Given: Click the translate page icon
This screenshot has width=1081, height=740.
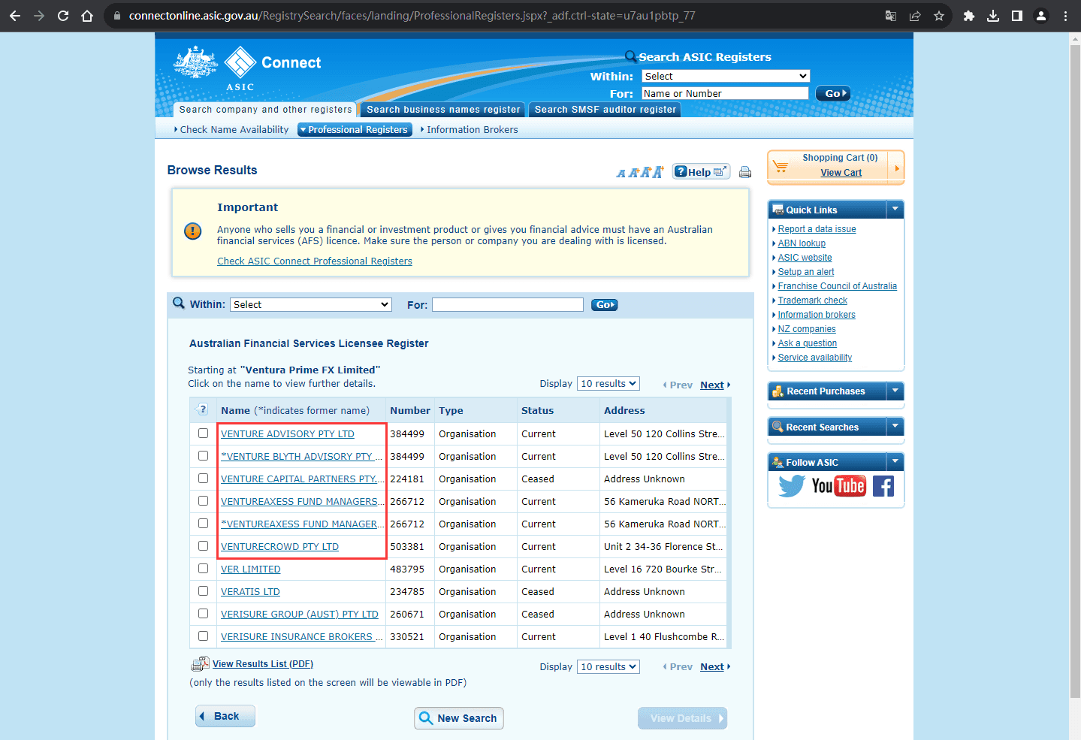Looking at the screenshot, I should (891, 16).
